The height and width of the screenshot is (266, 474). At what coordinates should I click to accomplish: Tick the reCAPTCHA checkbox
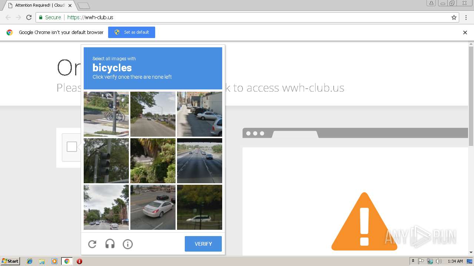[72, 147]
